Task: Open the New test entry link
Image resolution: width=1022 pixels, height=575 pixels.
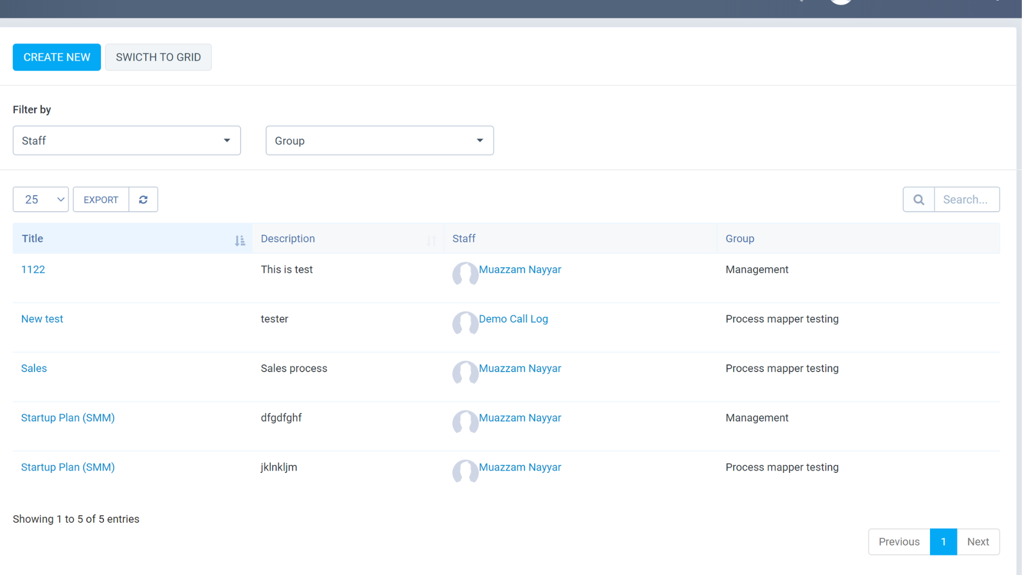Action: click(x=42, y=318)
